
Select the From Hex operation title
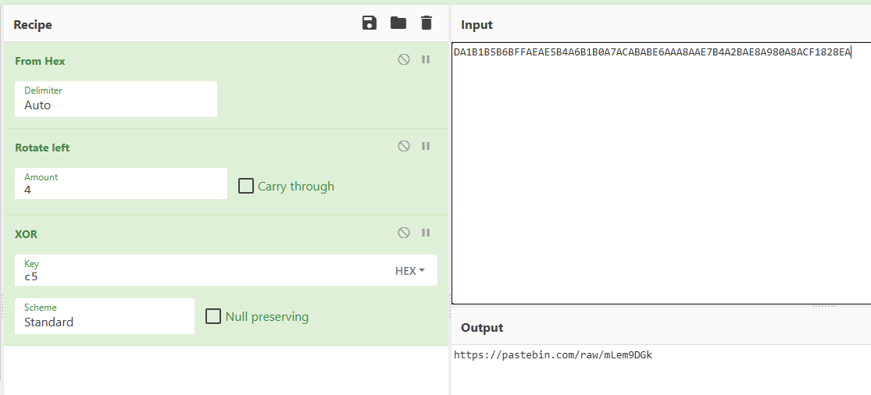click(40, 61)
